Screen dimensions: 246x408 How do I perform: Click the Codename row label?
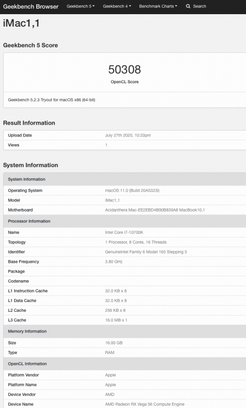coord(18,281)
